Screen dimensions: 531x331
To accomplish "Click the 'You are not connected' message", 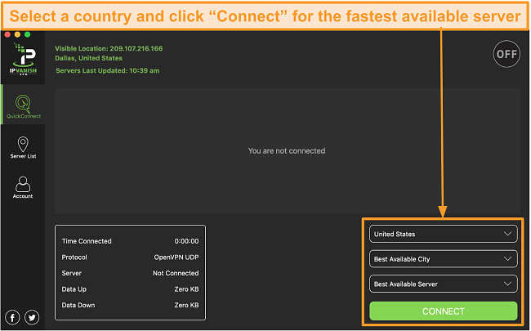I will point(287,150).
